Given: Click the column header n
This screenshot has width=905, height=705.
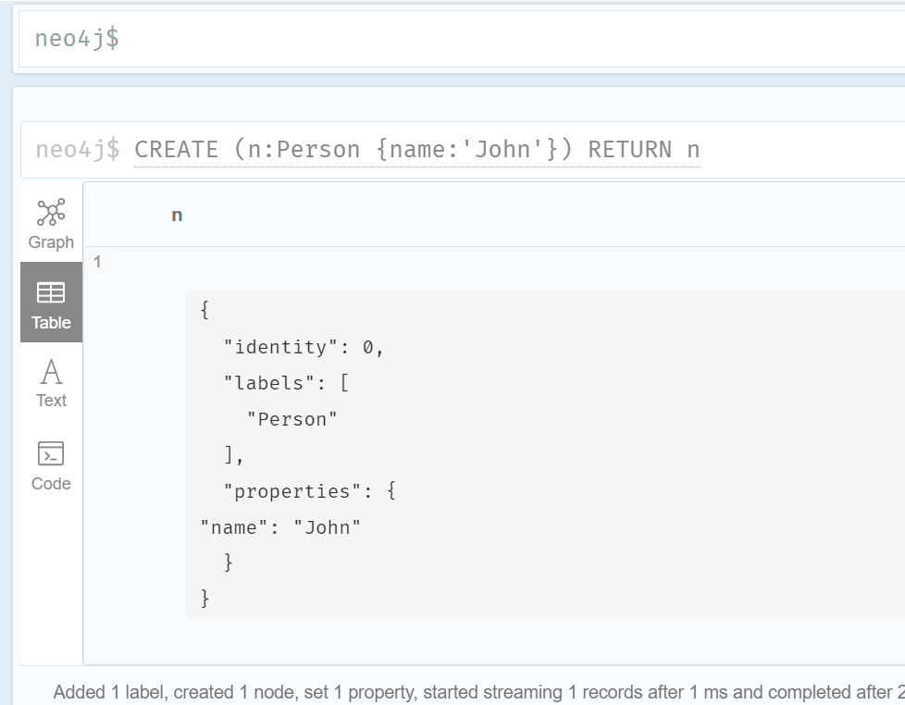Looking at the screenshot, I should point(177,216).
